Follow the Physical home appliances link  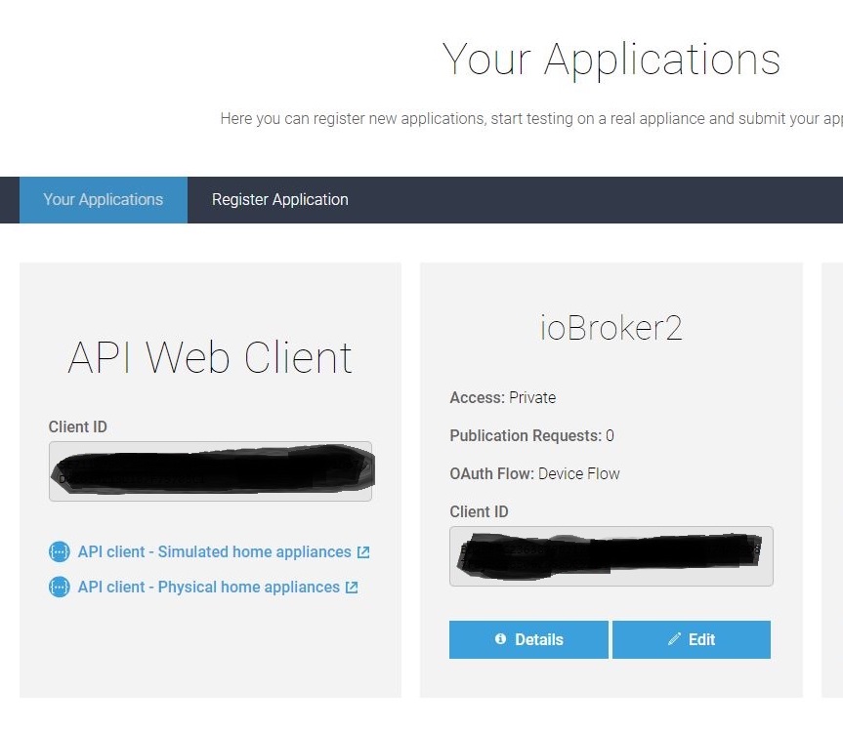click(207, 587)
